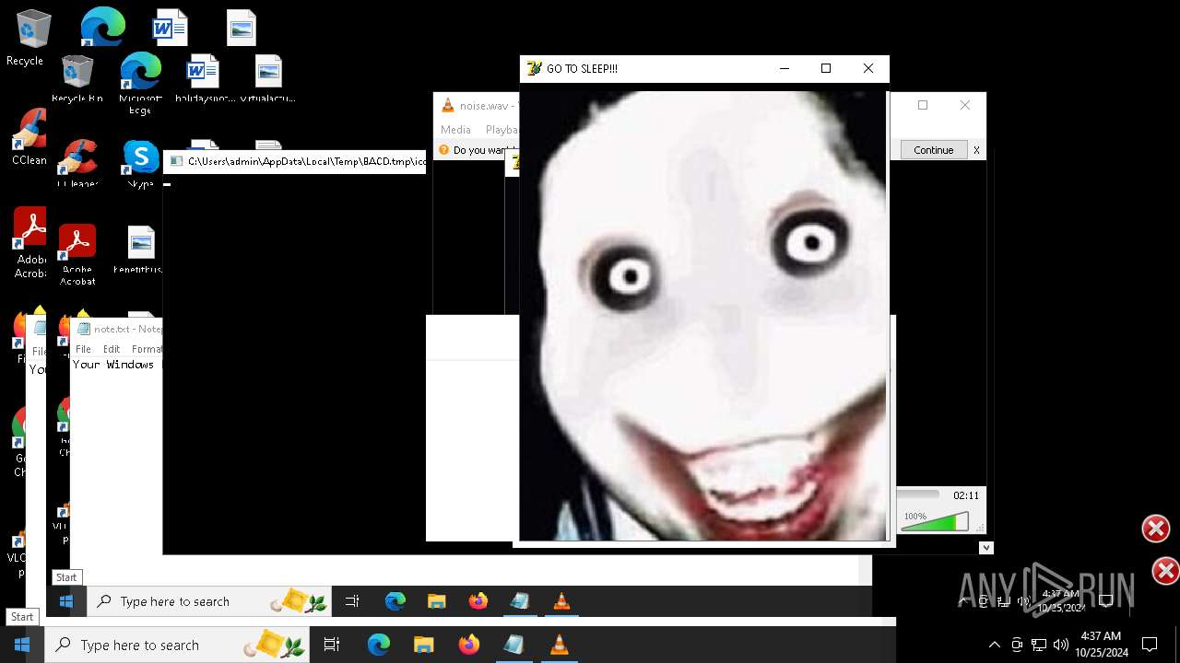The image size is (1180, 663).
Task: Click Continue in the VLC prompt bar
Action: coord(933,150)
